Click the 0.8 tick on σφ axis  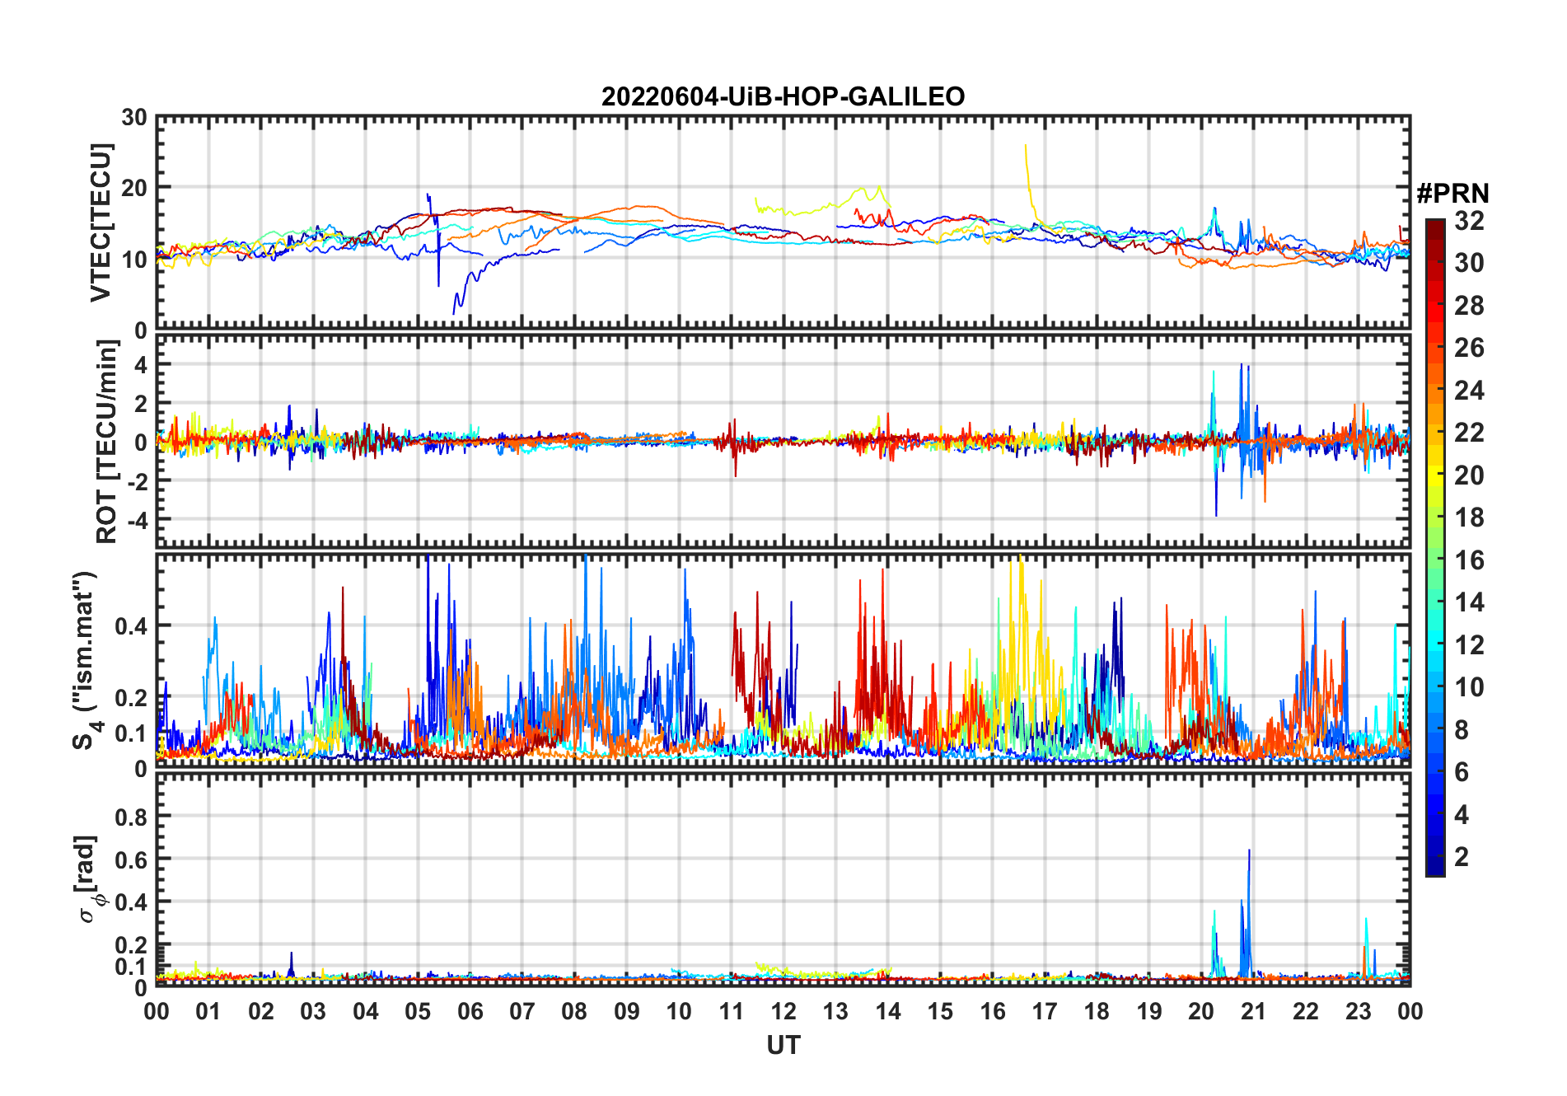point(130,817)
